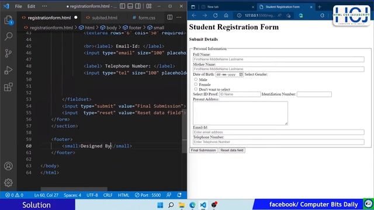The height and width of the screenshot is (210, 374).
Task: Select Don't want to select radio
Action: click(196, 89)
